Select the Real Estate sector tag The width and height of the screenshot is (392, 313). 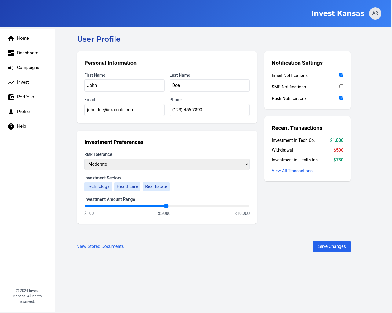156,186
